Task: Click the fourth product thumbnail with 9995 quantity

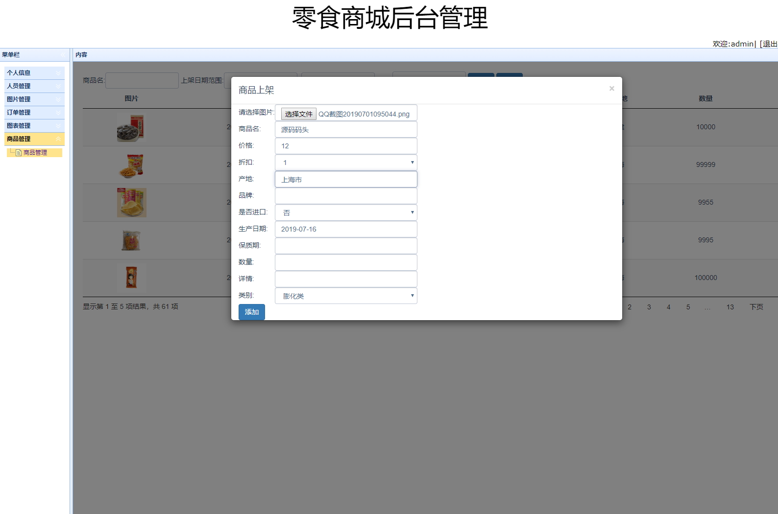Action: tap(131, 240)
